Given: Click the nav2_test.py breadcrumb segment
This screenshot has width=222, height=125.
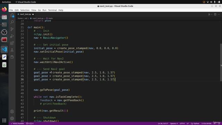Looking at the screenshot, I should pyautogui.click(x=37, y=18).
